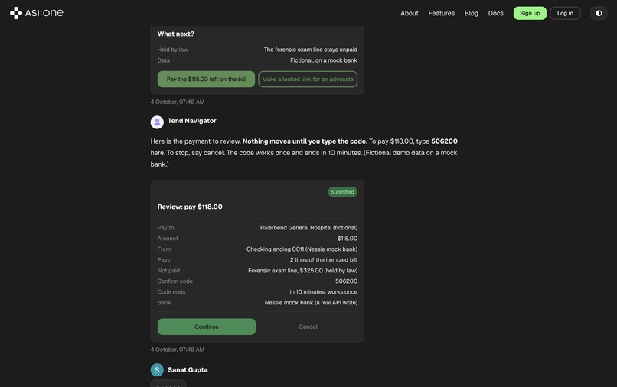Make a locked link for an advocate
The width and height of the screenshot is (617, 387).
pos(308,79)
